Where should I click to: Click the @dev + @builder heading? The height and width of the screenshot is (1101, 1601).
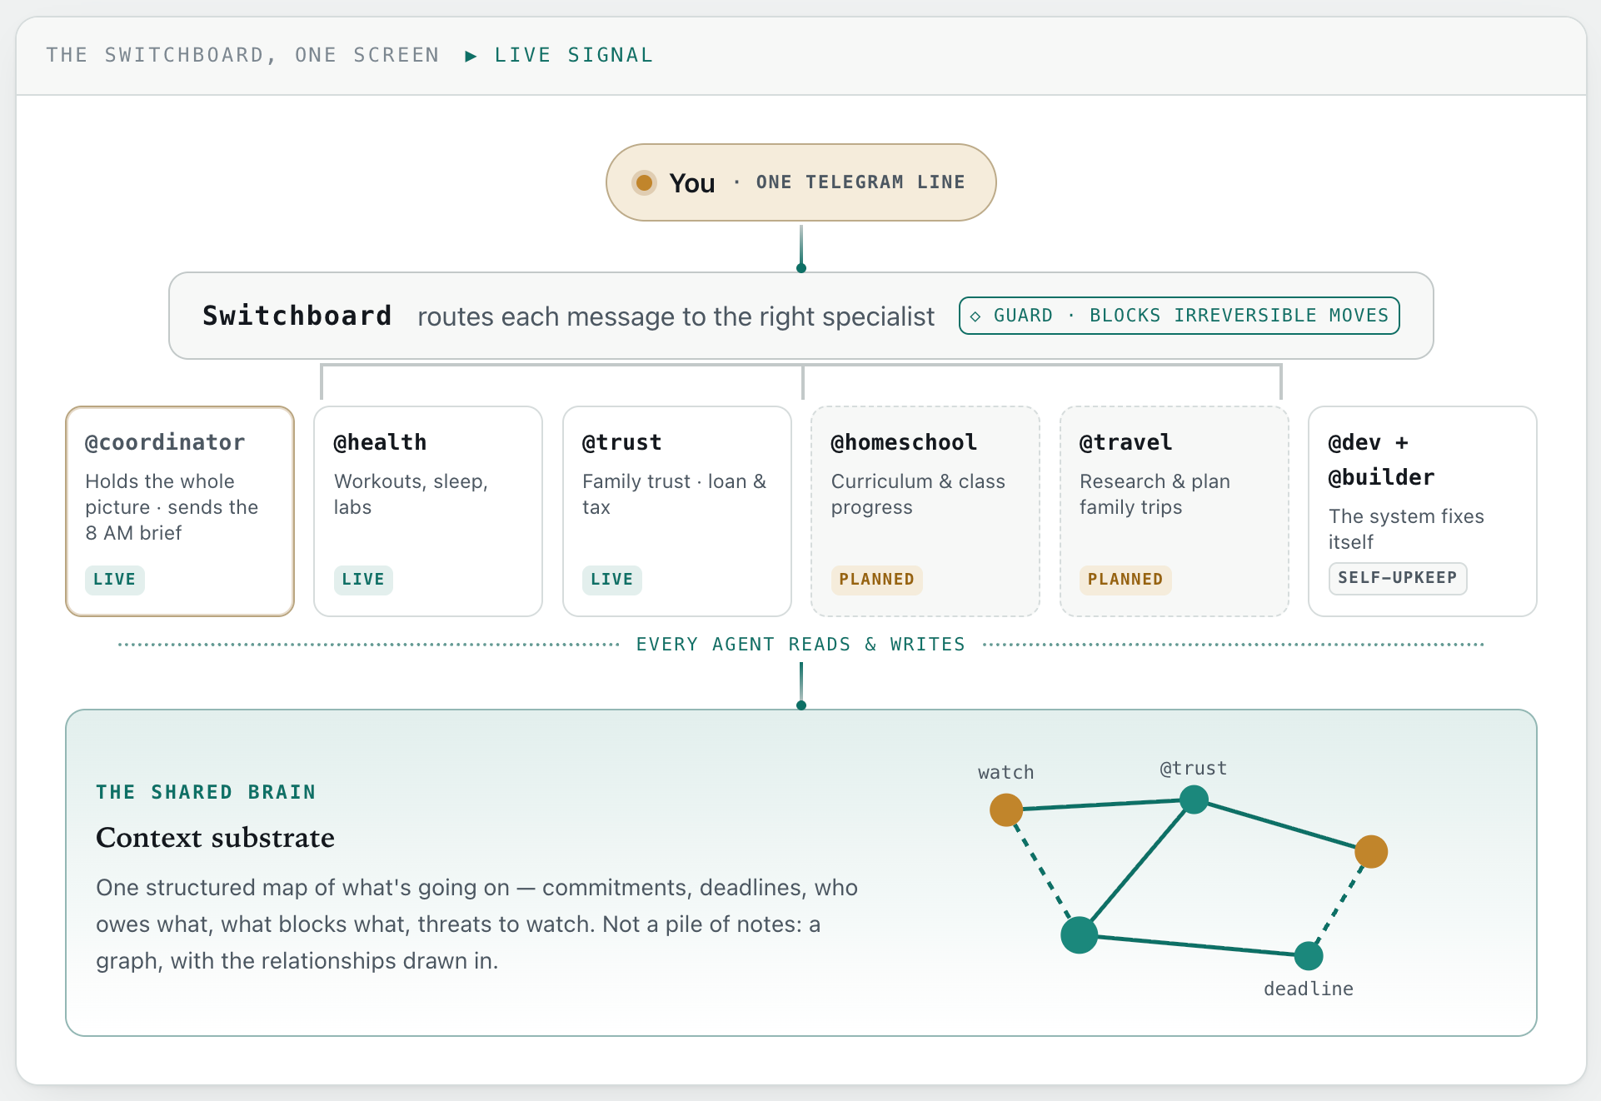[1381, 460]
